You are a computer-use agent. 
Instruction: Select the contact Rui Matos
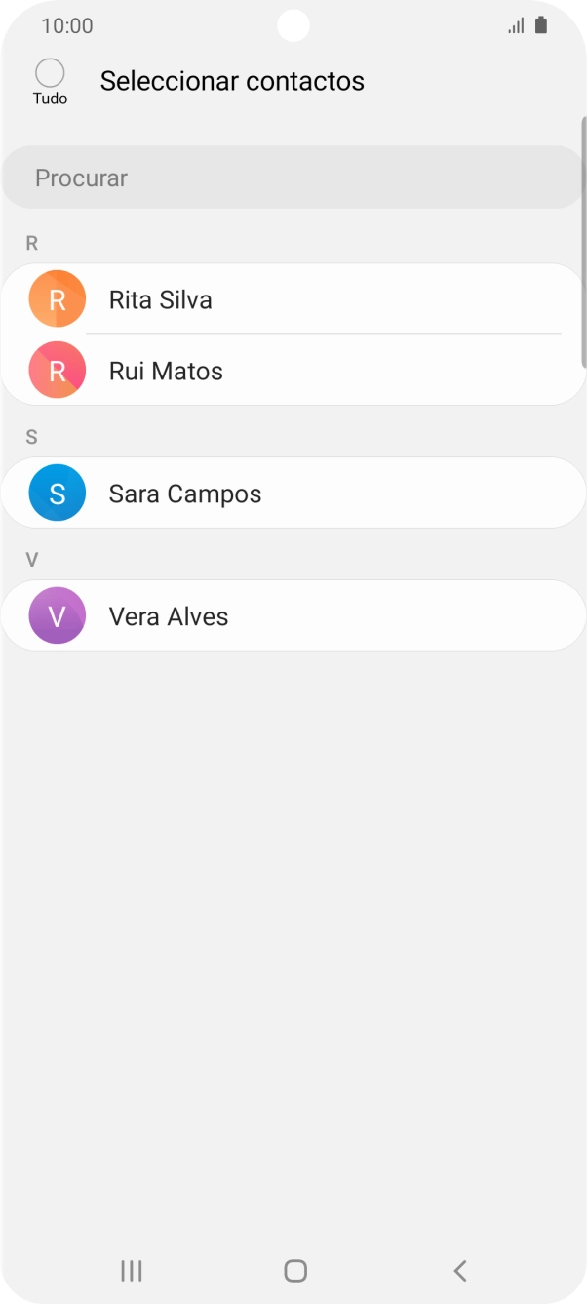click(x=244, y=370)
